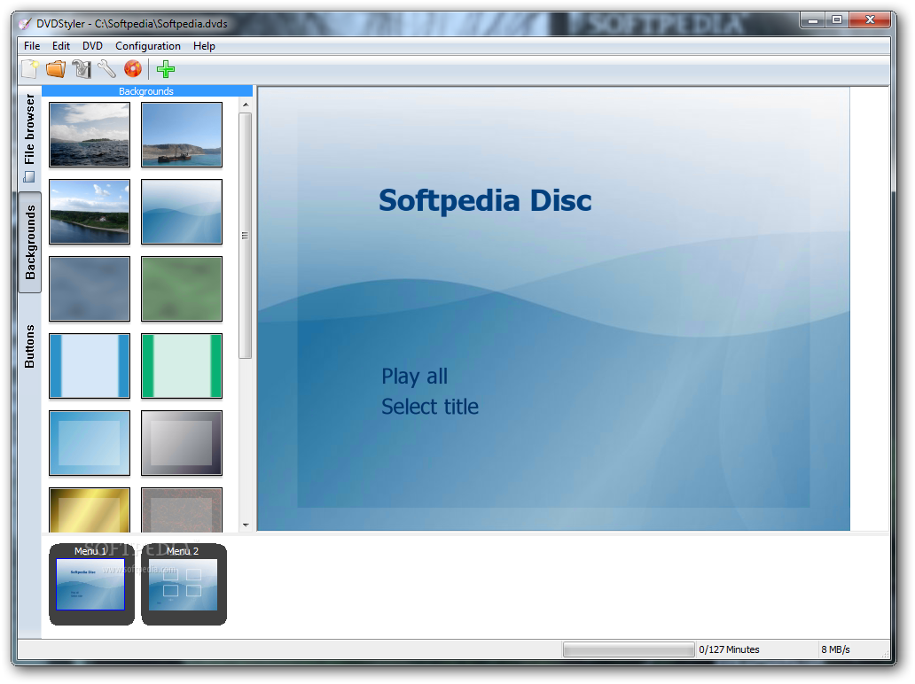The height and width of the screenshot is (684, 915).
Task: Click the Open project folder icon
Action: point(56,69)
